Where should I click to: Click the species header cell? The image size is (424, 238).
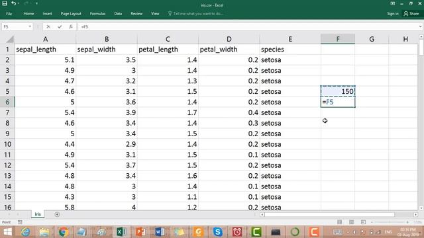[290, 50]
